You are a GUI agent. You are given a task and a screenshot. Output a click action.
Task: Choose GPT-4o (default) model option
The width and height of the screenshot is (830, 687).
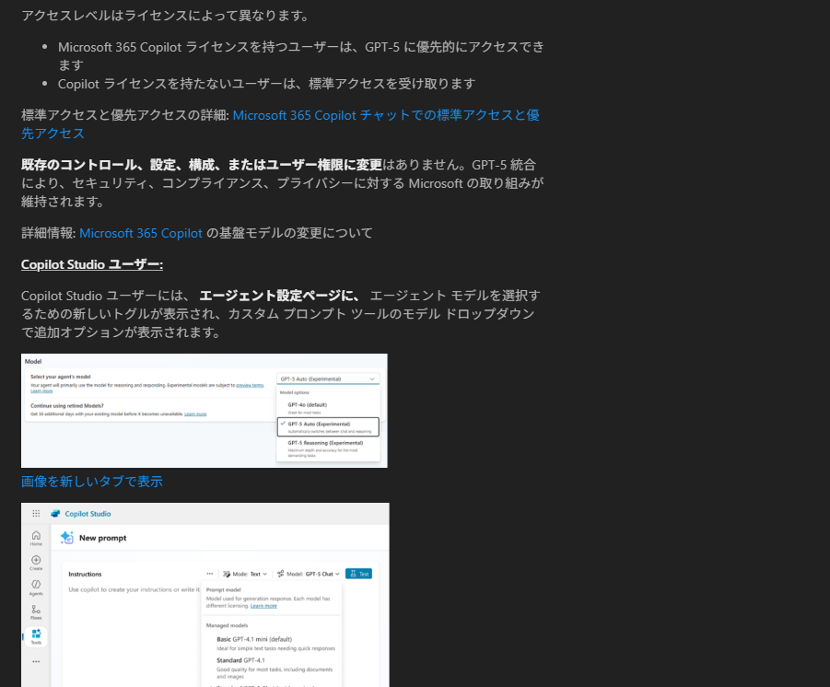coord(328,408)
